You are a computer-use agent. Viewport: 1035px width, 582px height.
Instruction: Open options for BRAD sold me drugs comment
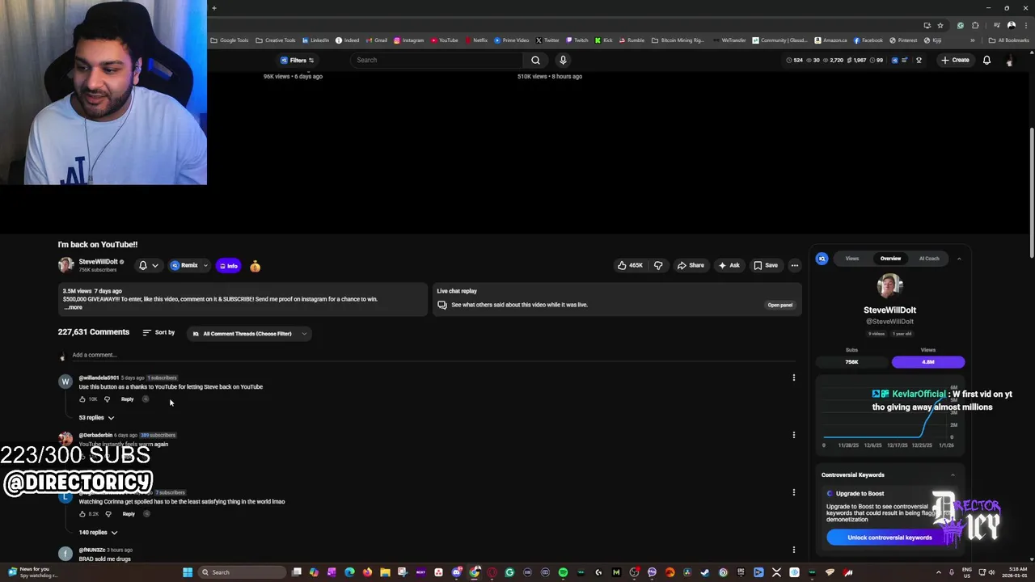[793, 550]
